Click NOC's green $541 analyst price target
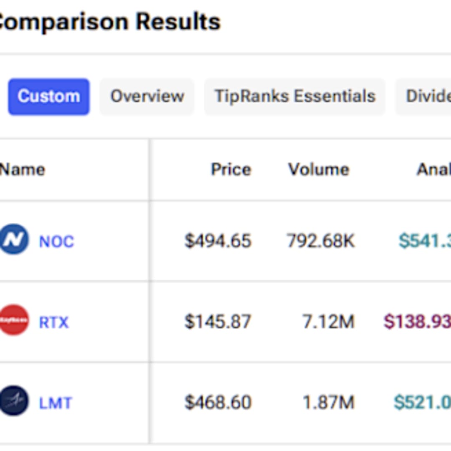This screenshot has height=451, width=451. pyautogui.click(x=425, y=241)
